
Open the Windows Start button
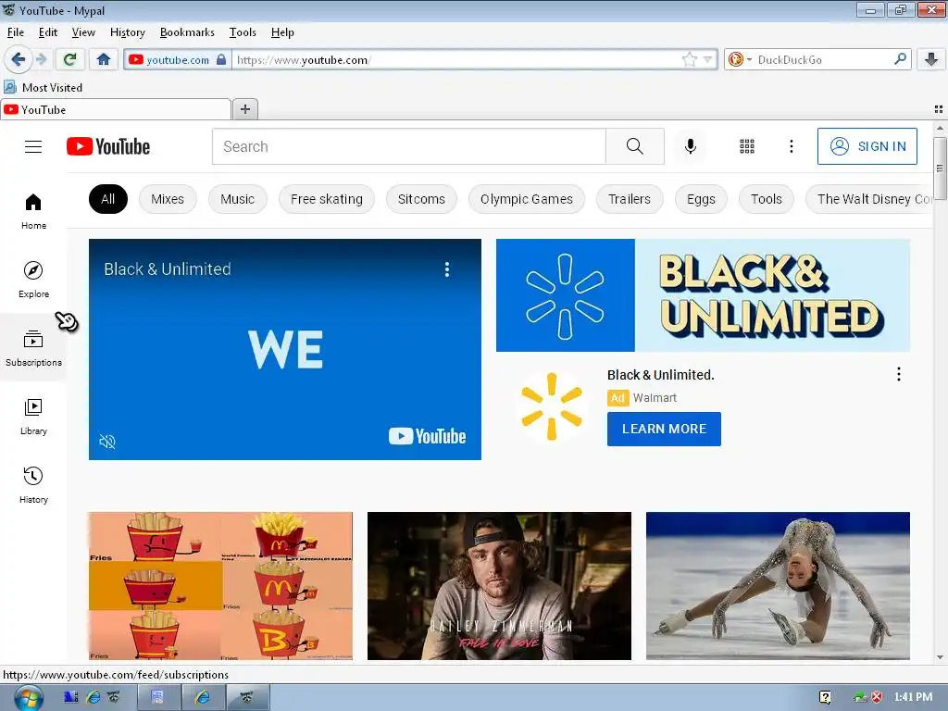[x=29, y=698]
